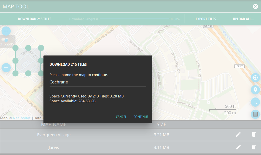This screenshot has width=261, height=155.
Task: Click the map name input field
Action: tap(98, 82)
